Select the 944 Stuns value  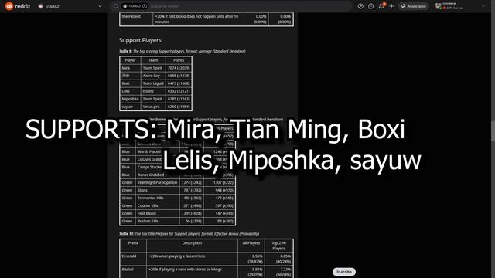[x=220, y=190]
